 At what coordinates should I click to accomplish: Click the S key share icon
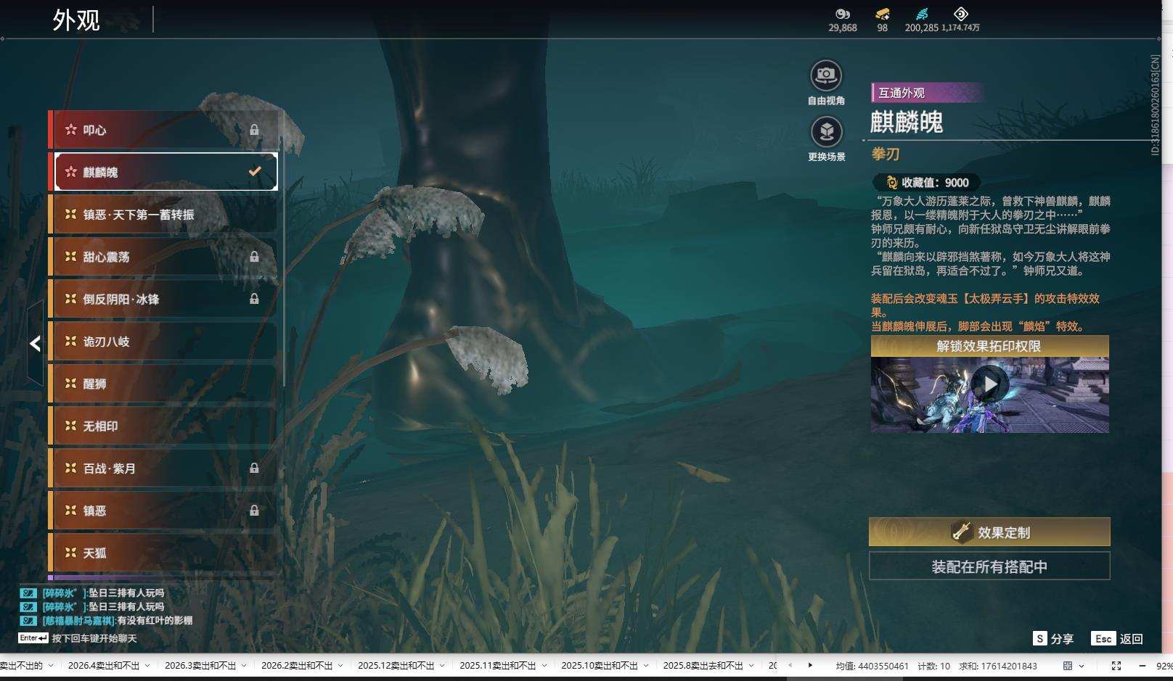pyautogui.click(x=1039, y=638)
